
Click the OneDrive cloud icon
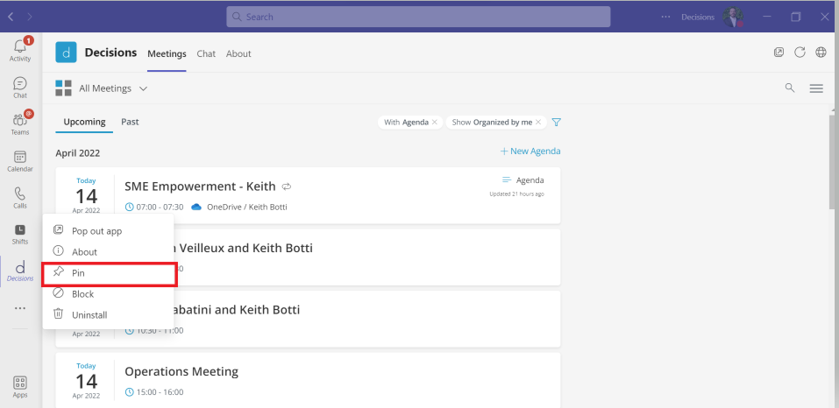(196, 207)
